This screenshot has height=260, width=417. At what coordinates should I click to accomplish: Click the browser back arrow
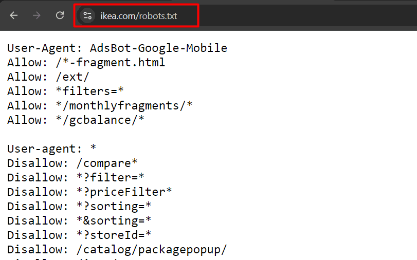[x=14, y=15]
